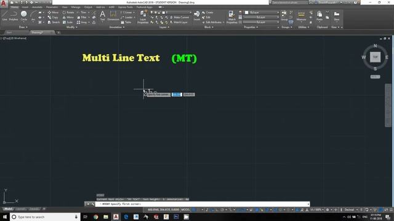Click the Group tool

284,15
